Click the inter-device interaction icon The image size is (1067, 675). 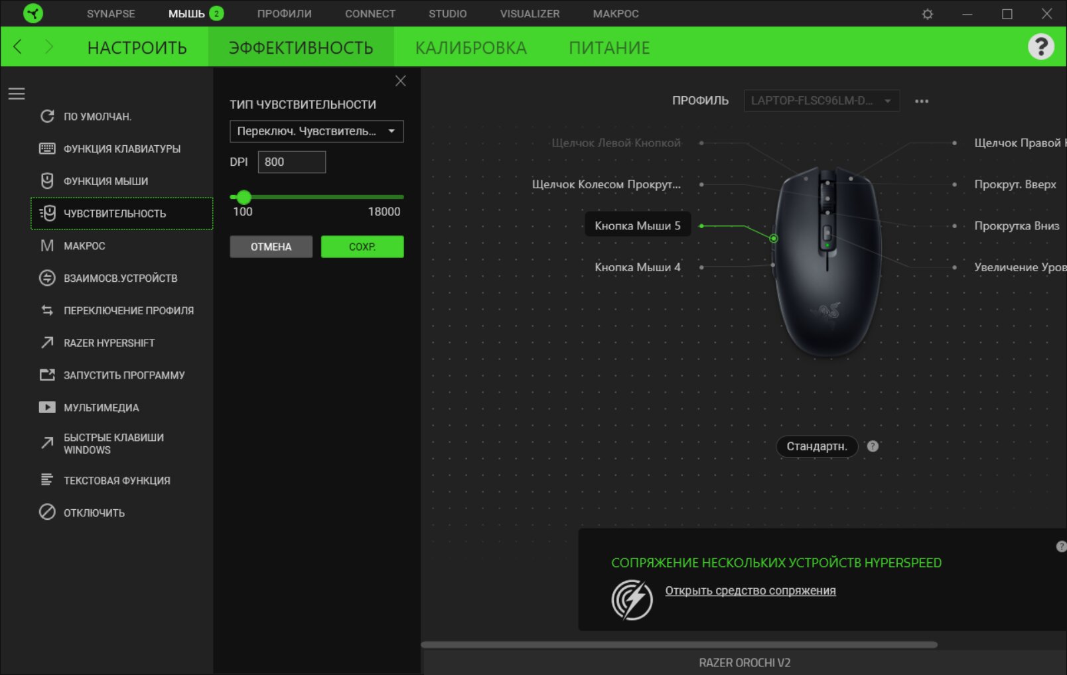pyautogui.click(x=47, y=278)
